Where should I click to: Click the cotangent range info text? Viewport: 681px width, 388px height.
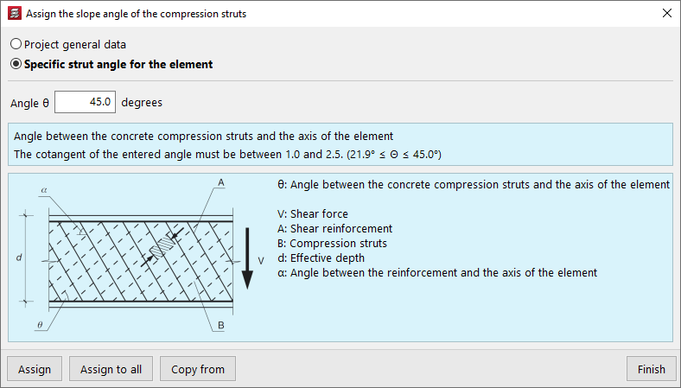pyautogui.click(x=228, y=154)
